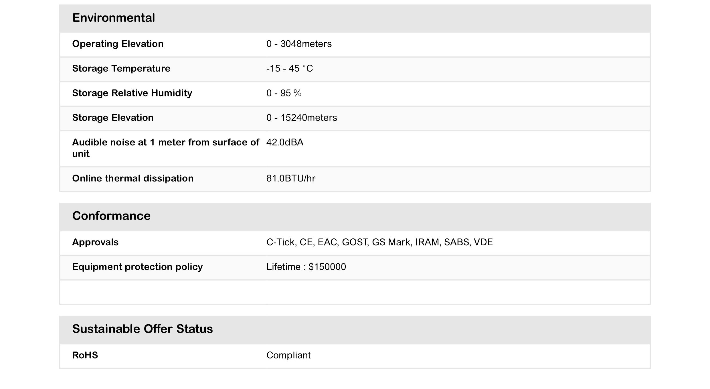Click the 0 - 3048meters value

click(x=299, y=44)
